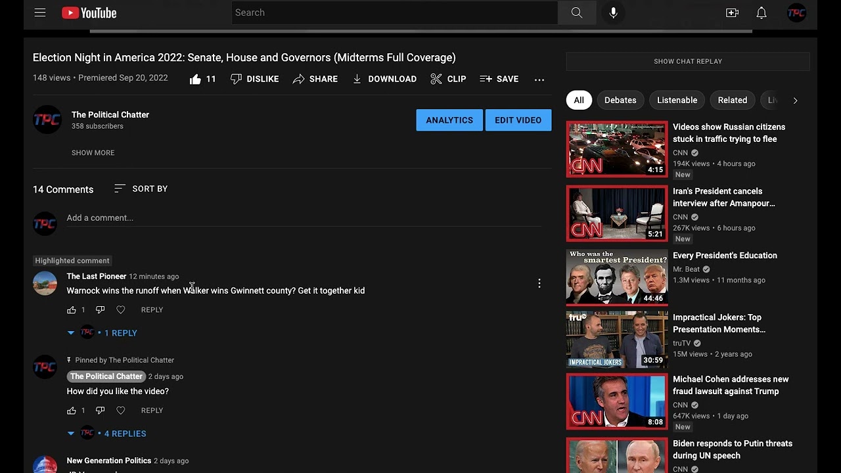
Task: Open New Generation Politics commenter avatar
Action: point(45,464)
